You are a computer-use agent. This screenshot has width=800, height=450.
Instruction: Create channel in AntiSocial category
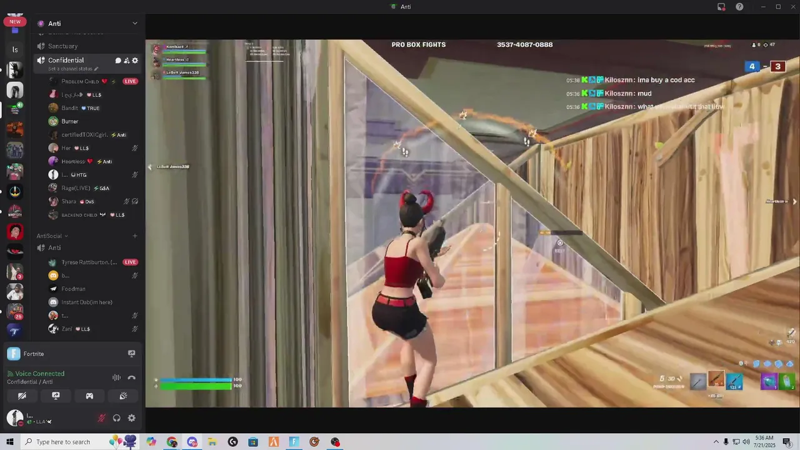(x=135, y=236)
